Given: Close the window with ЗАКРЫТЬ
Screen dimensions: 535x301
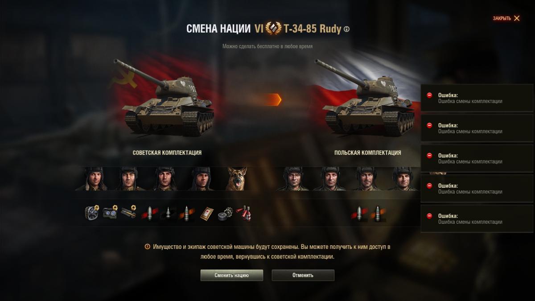Looking at the screenshot, I should click(x=506, y=18).
